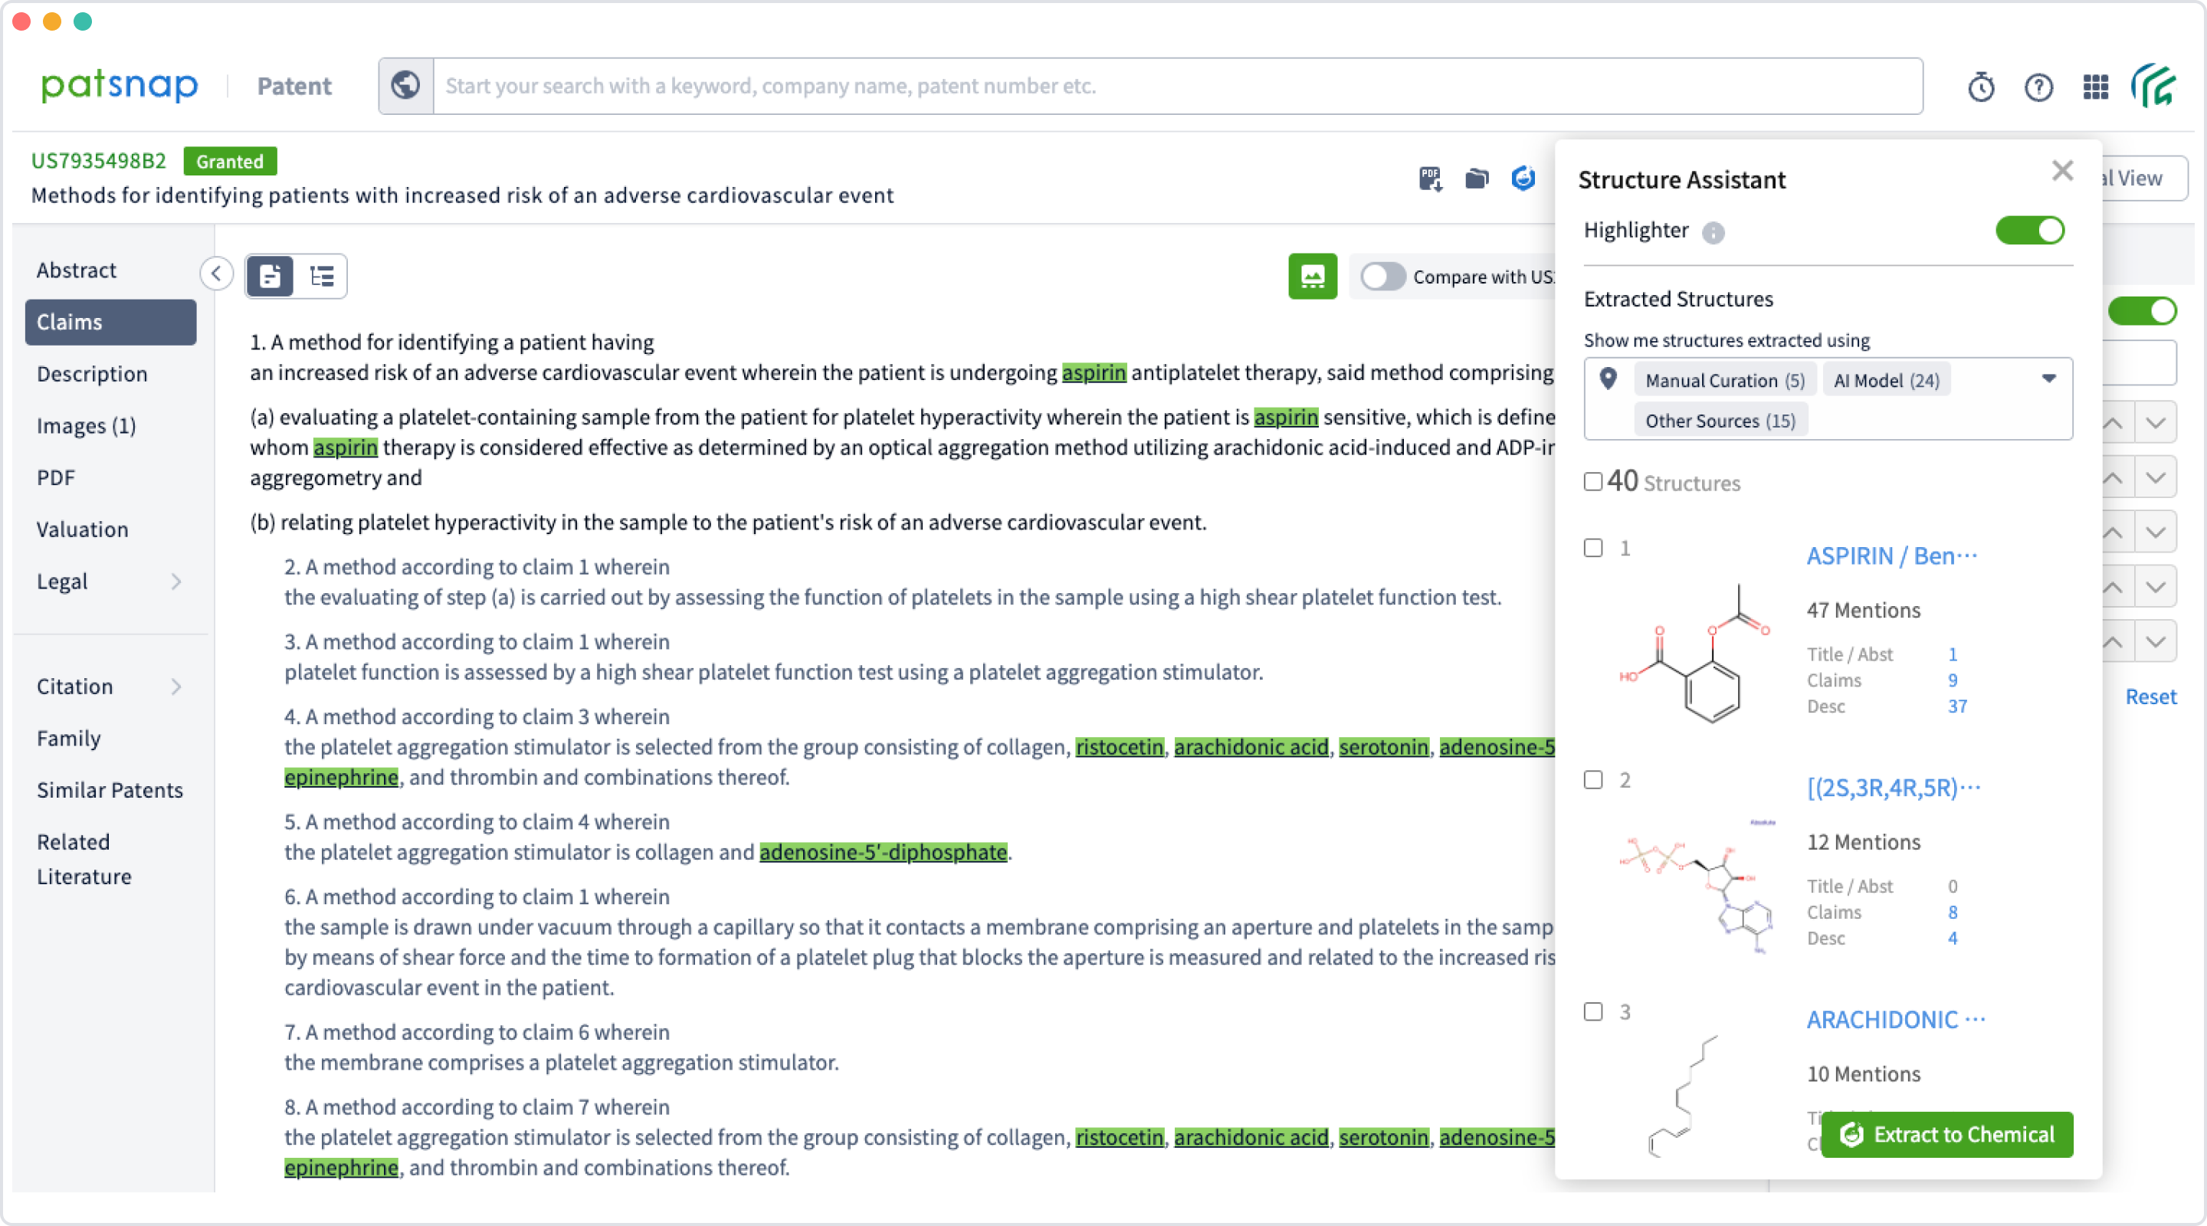Open the help question mark icon
The image size is (2207, 1226).
pos(2038,87)
